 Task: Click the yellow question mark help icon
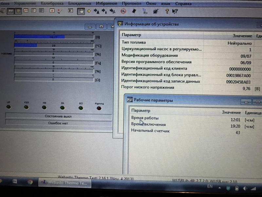click(167, 11)
